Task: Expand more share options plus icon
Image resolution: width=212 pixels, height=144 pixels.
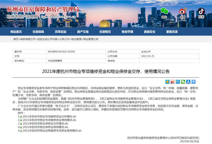Action: click(193, 82)
